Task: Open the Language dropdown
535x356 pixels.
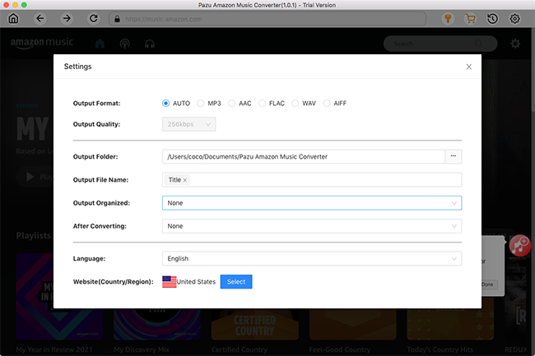Action: tap(311, 259)
